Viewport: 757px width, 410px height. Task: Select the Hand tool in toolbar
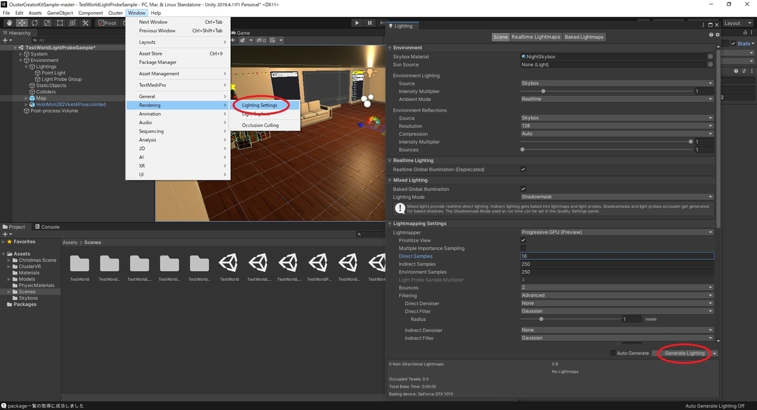point(9,23)
